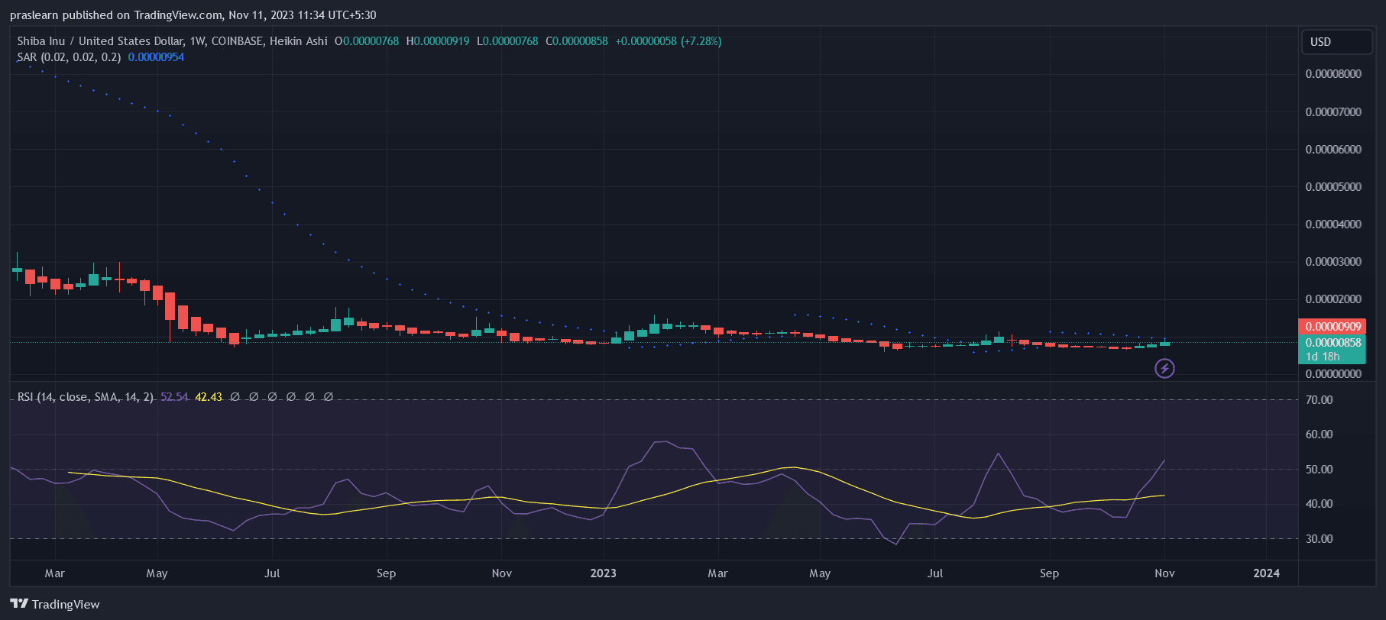Click the praslearn published on TradingView.com header
1386x620 pixels.
click(x=193, y=15)
